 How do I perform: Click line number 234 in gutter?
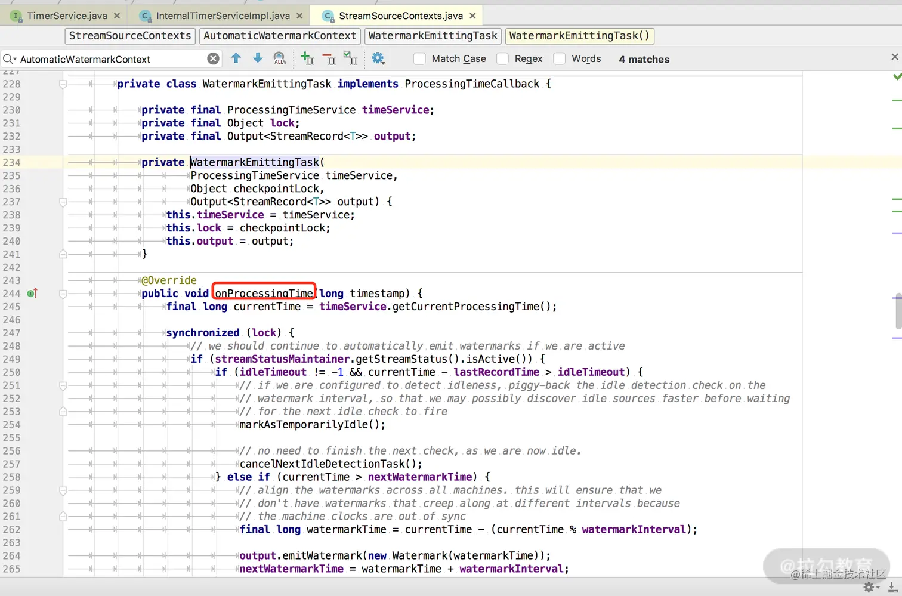12,162
